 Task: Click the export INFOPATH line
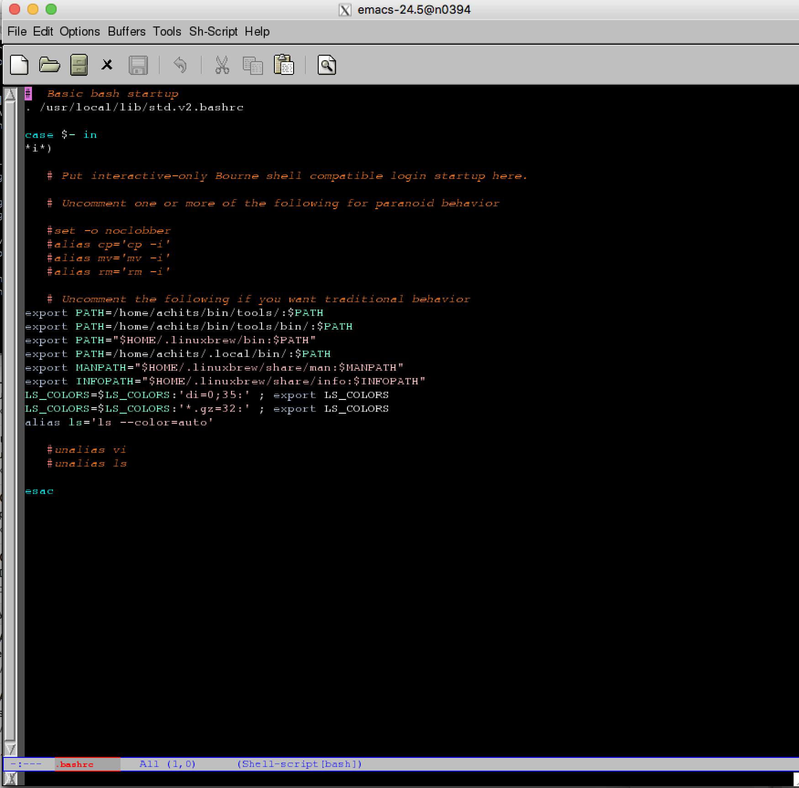click(x=226, y=381)
